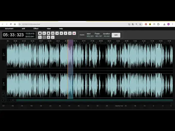175x131 pixels.
Task: Click the S silence button
Action: 53,37
